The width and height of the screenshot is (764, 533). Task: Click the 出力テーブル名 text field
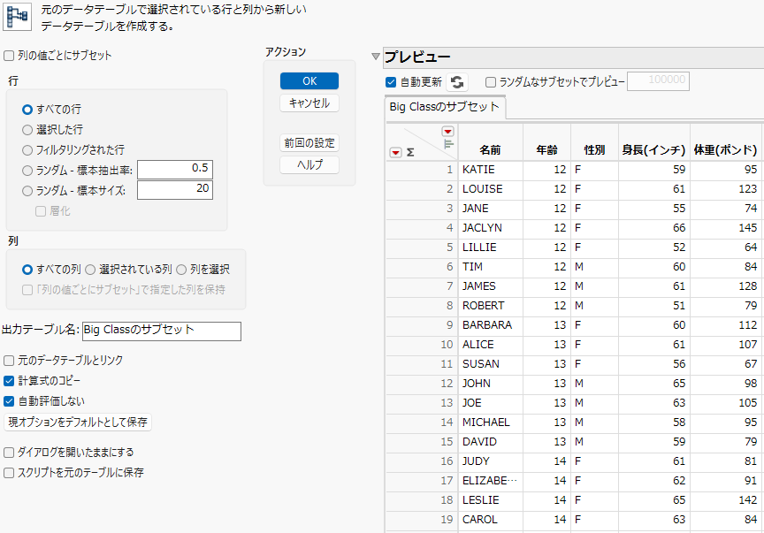click(162, 331)
